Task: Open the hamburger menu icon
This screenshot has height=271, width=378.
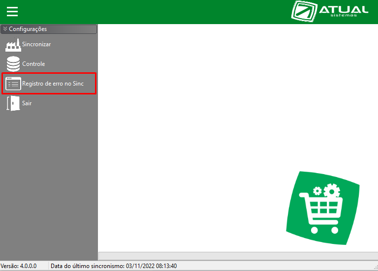Action: point(12,12)
